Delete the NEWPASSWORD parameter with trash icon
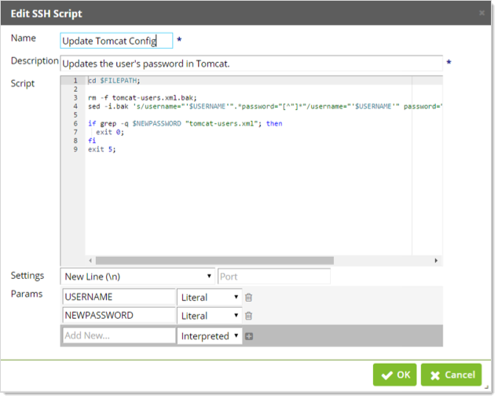The height and width of the screenshot is (399, 498). [248, 316]
